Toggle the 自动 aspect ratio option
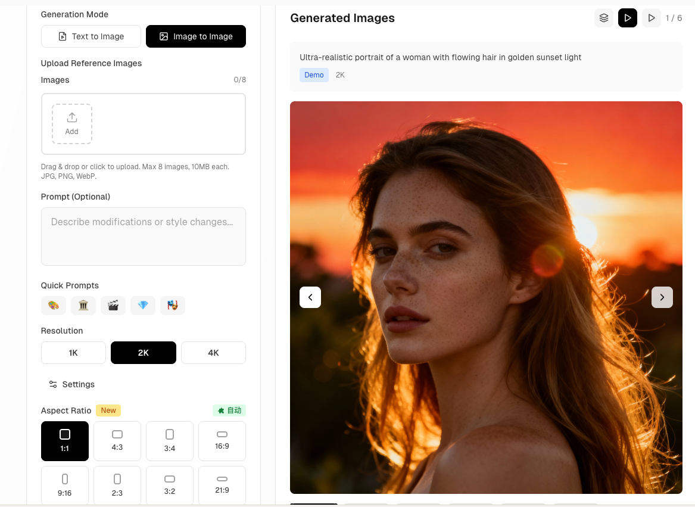Screen dimensions: 695x507 [x=229, y=410]
